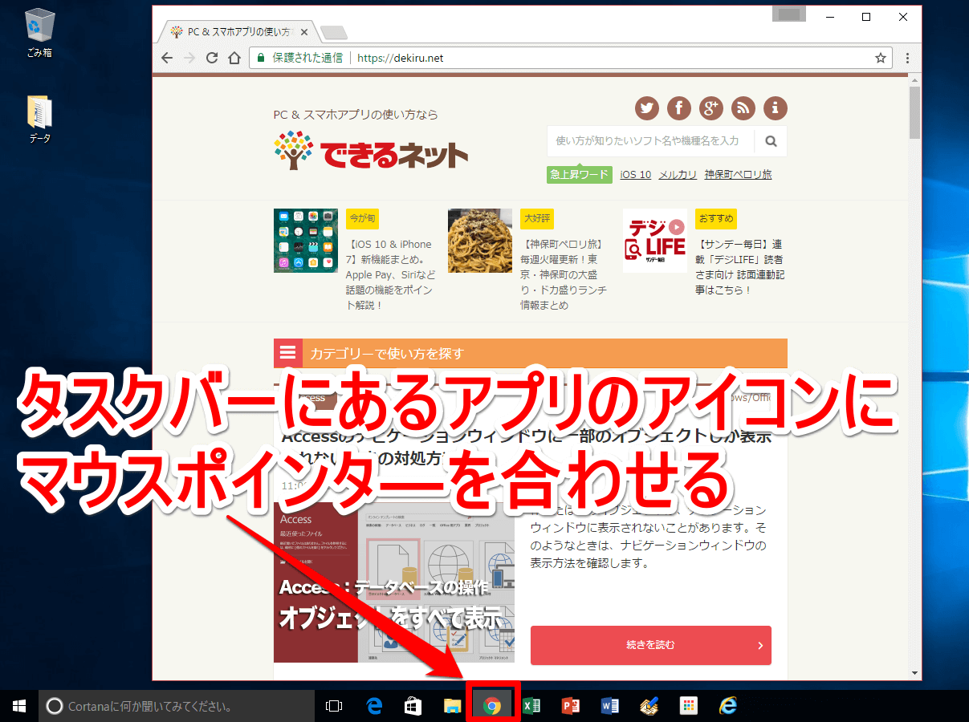Go back to the previous page
This screenshot has width=969, height=722.
pos(167,58)
